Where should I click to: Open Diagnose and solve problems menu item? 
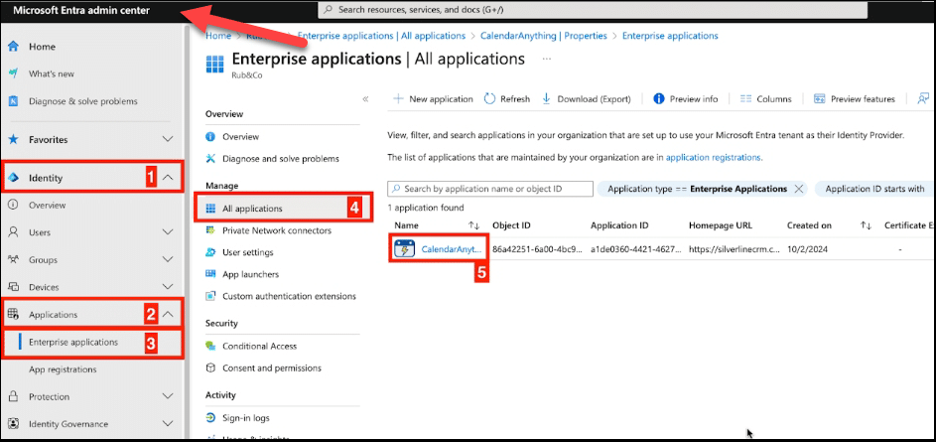[282, 159]
